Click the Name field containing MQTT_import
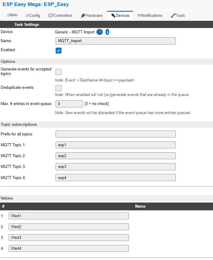The height and width of the screenshot is (260, 213). (x=116, y=41)
